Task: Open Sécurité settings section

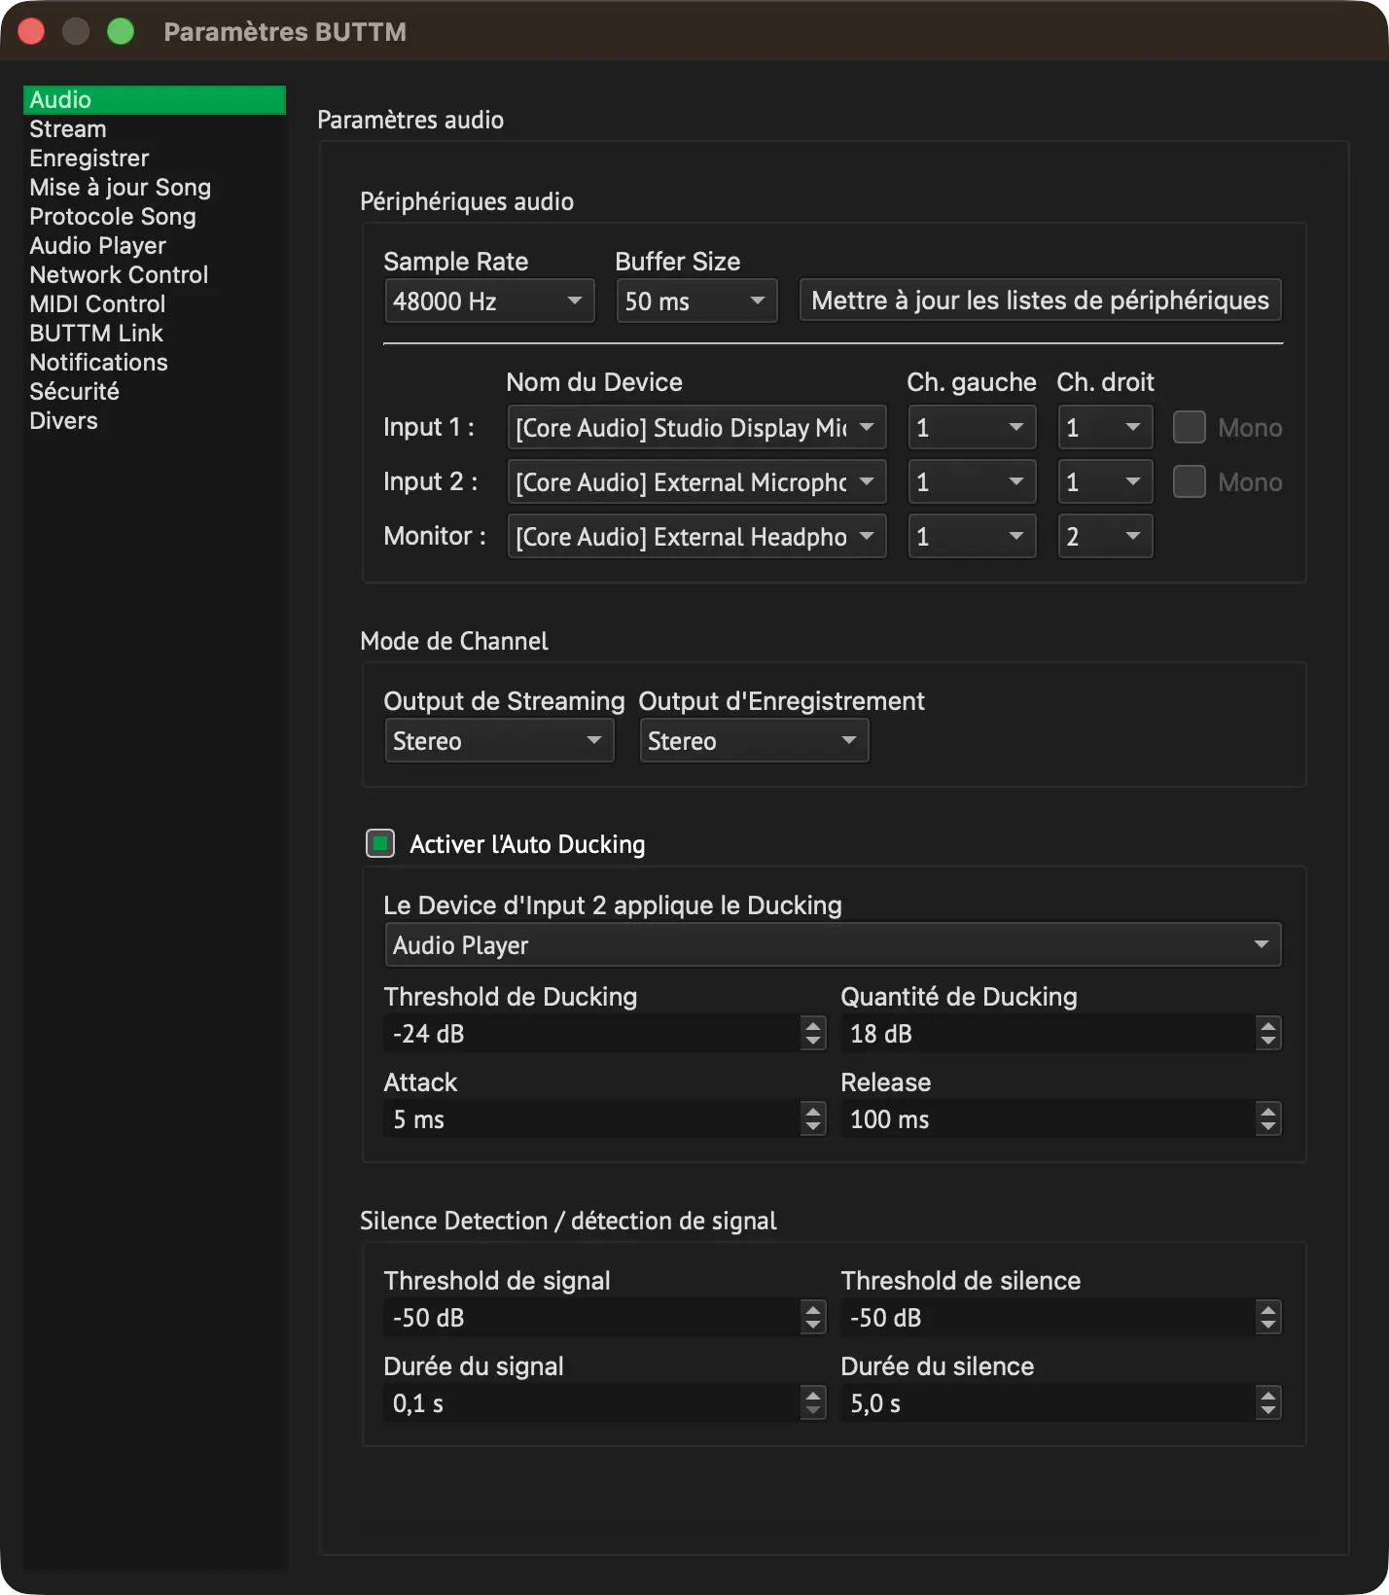Action: pos(155,392)
